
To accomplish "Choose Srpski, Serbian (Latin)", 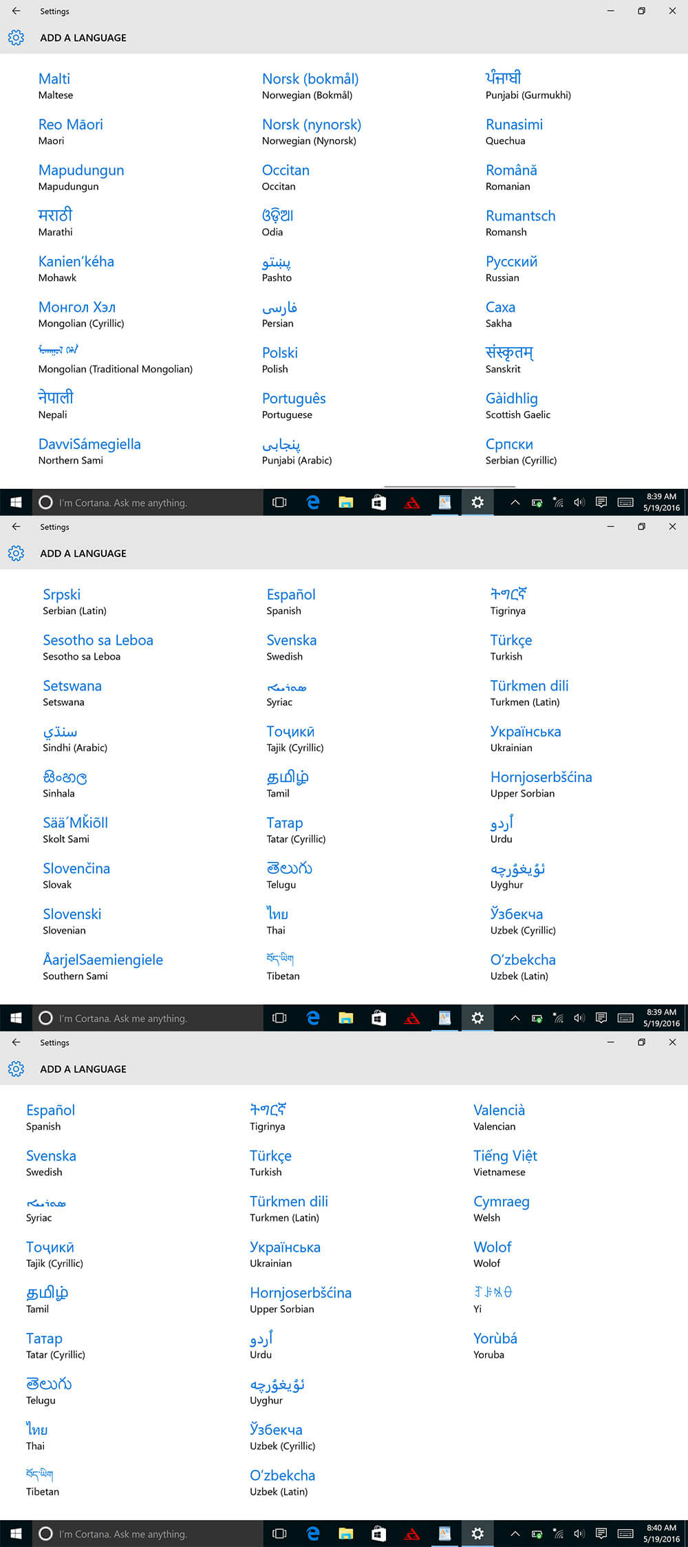I will tap(62, 601).
